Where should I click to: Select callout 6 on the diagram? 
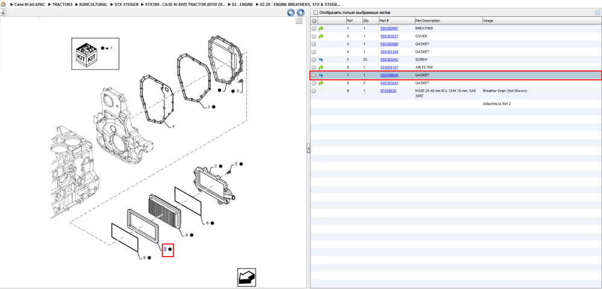(187, 235)
